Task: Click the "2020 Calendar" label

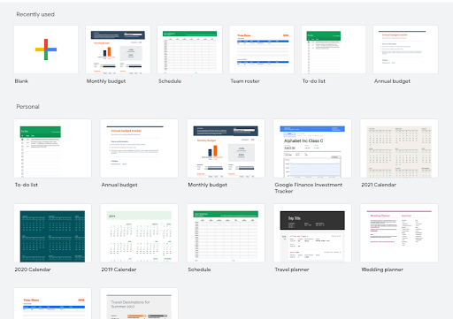Action: click(x=33, y=270)
